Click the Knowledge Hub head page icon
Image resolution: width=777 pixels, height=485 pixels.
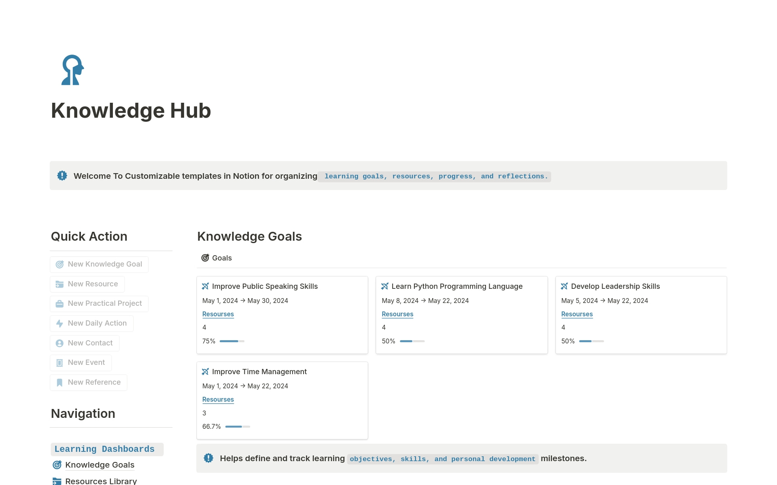pyautogui.click(x=72, y=70)
